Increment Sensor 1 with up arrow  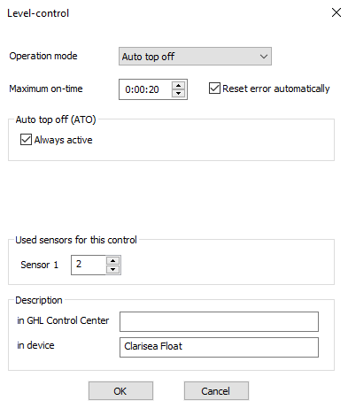(112, 261)
